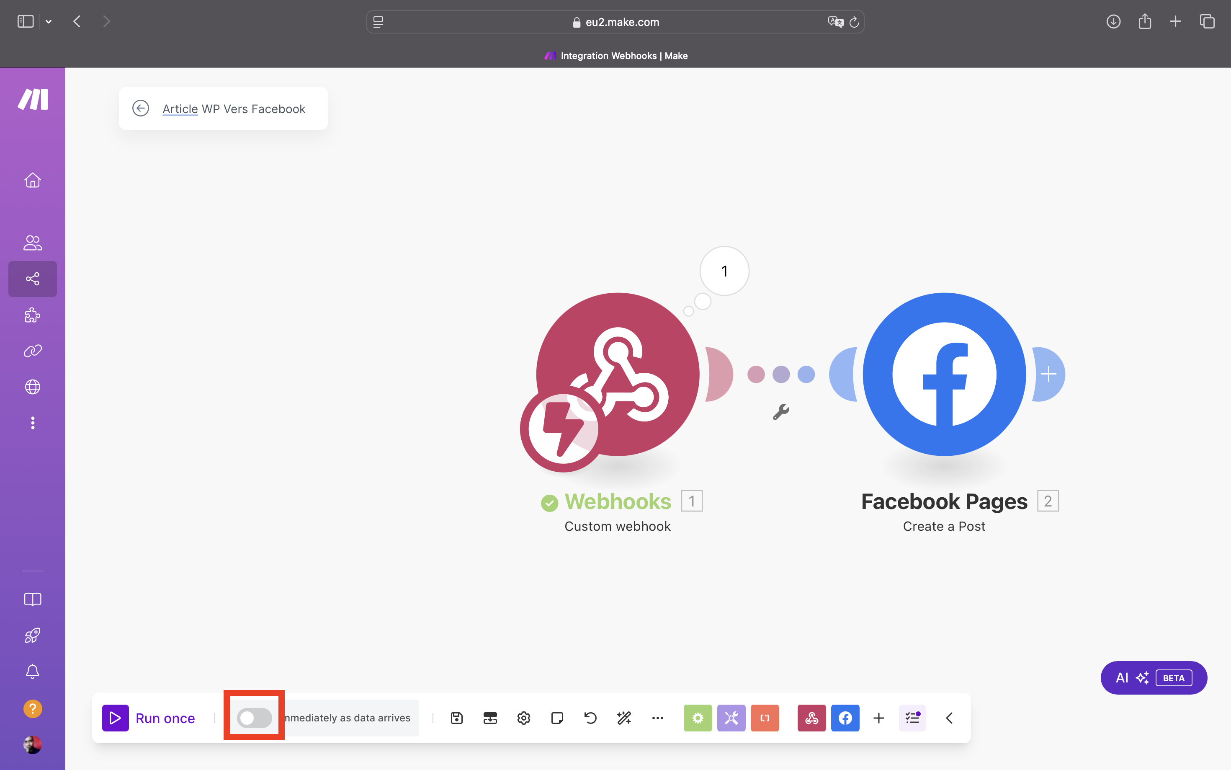Go back in Safari history
Screen dimensions: 1231x770
[77, 21]
